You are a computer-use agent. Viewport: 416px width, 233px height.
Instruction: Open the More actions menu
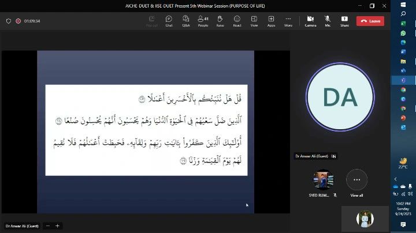pyautogui.click(x=288, y=21)
